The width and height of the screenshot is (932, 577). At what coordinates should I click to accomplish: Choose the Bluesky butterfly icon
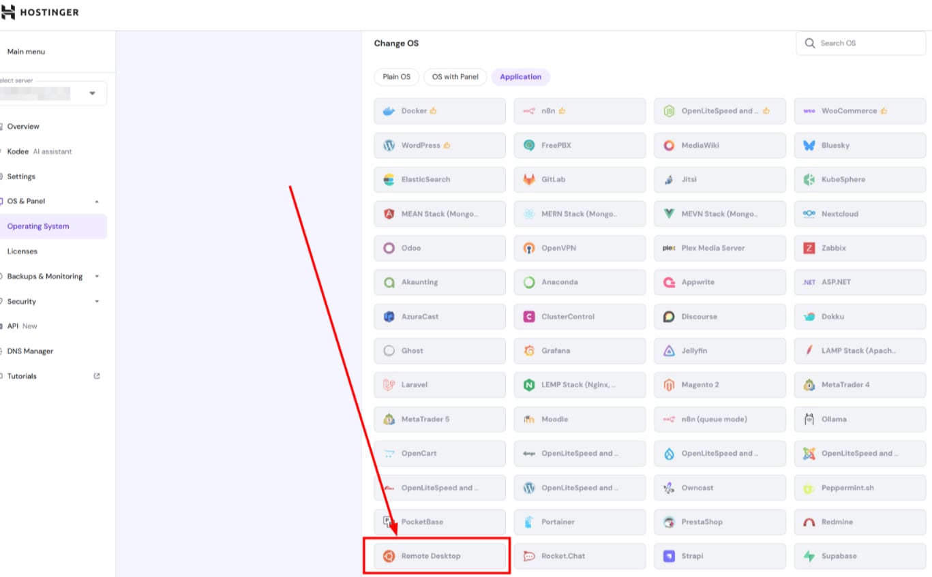[809, 145]
